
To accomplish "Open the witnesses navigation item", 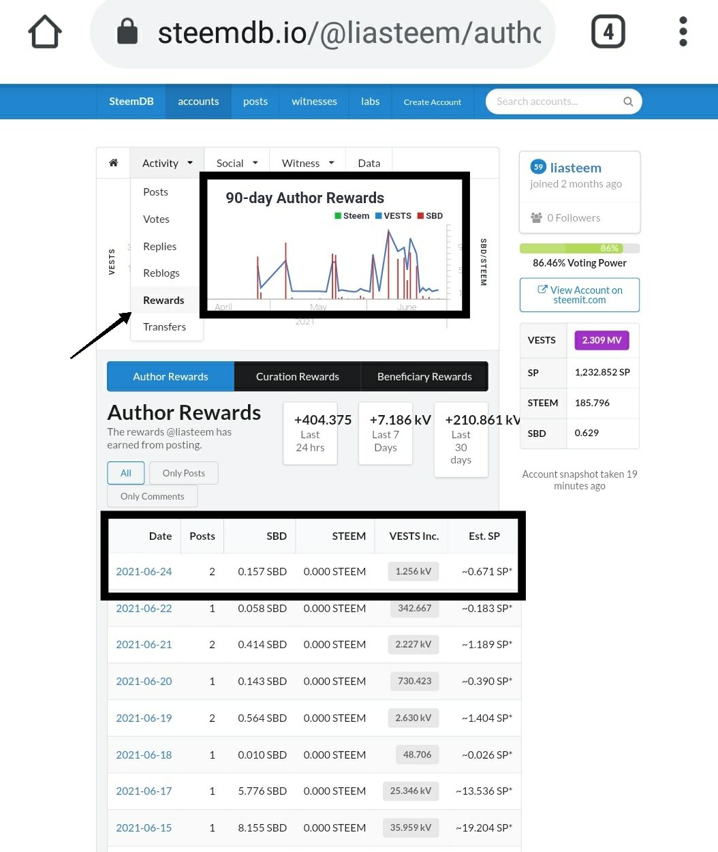I will [314, 102].
